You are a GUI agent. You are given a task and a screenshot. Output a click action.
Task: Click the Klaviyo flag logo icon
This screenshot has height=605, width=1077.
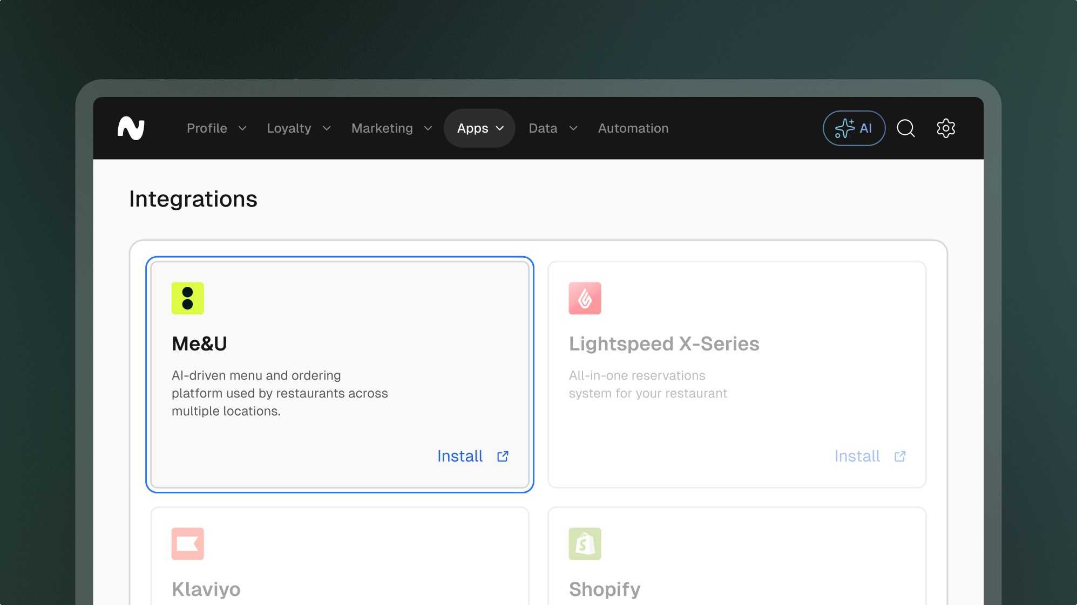pos(187,544)
